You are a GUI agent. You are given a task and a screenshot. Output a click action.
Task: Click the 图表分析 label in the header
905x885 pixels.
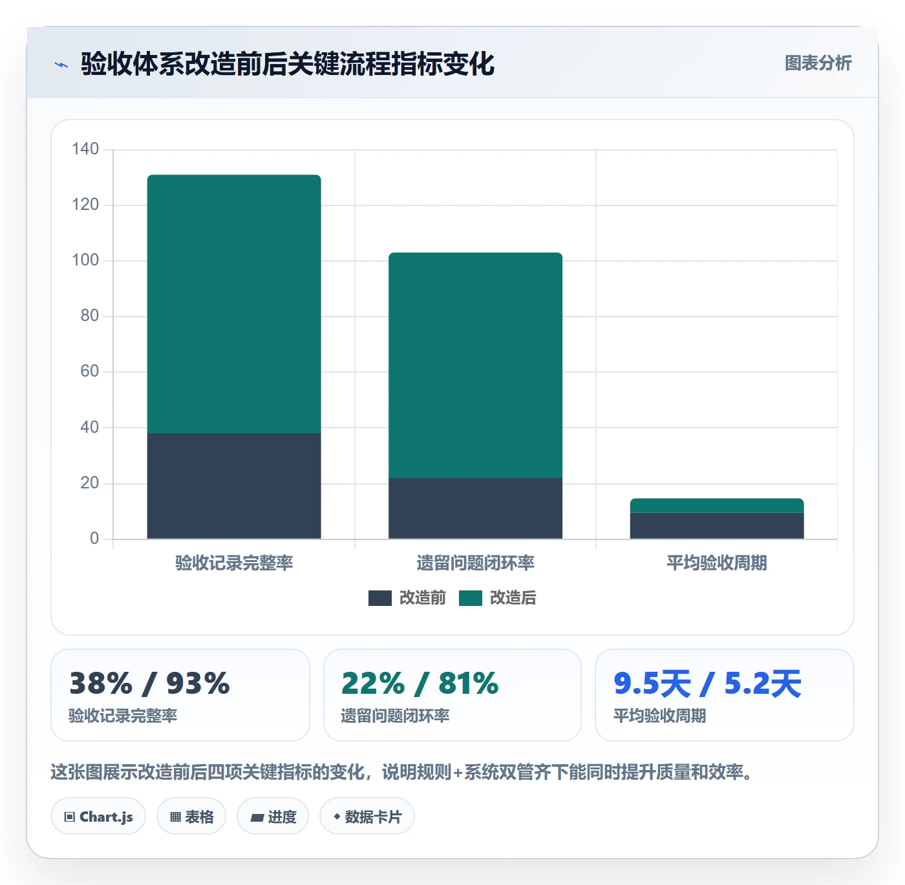point(818,63)
